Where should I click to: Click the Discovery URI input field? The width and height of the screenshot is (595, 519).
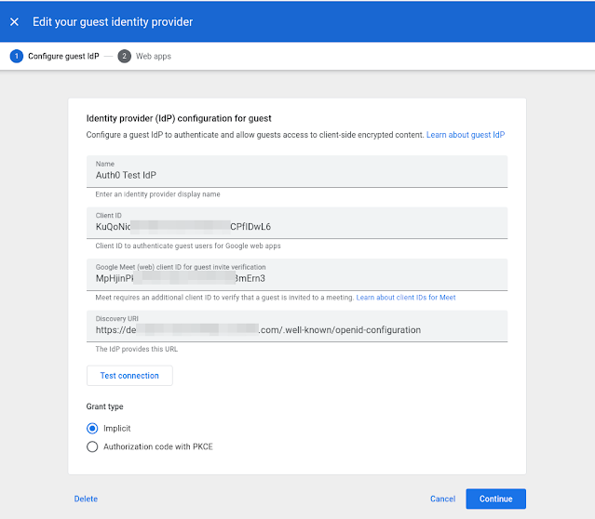pyautogui.click(x=296, y=329)
